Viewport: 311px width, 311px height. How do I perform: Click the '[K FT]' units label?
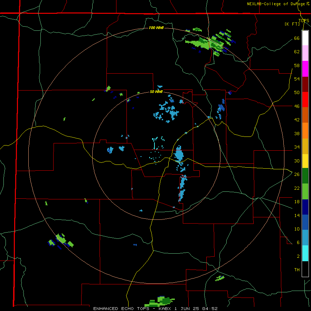click(x=292, y=24)
